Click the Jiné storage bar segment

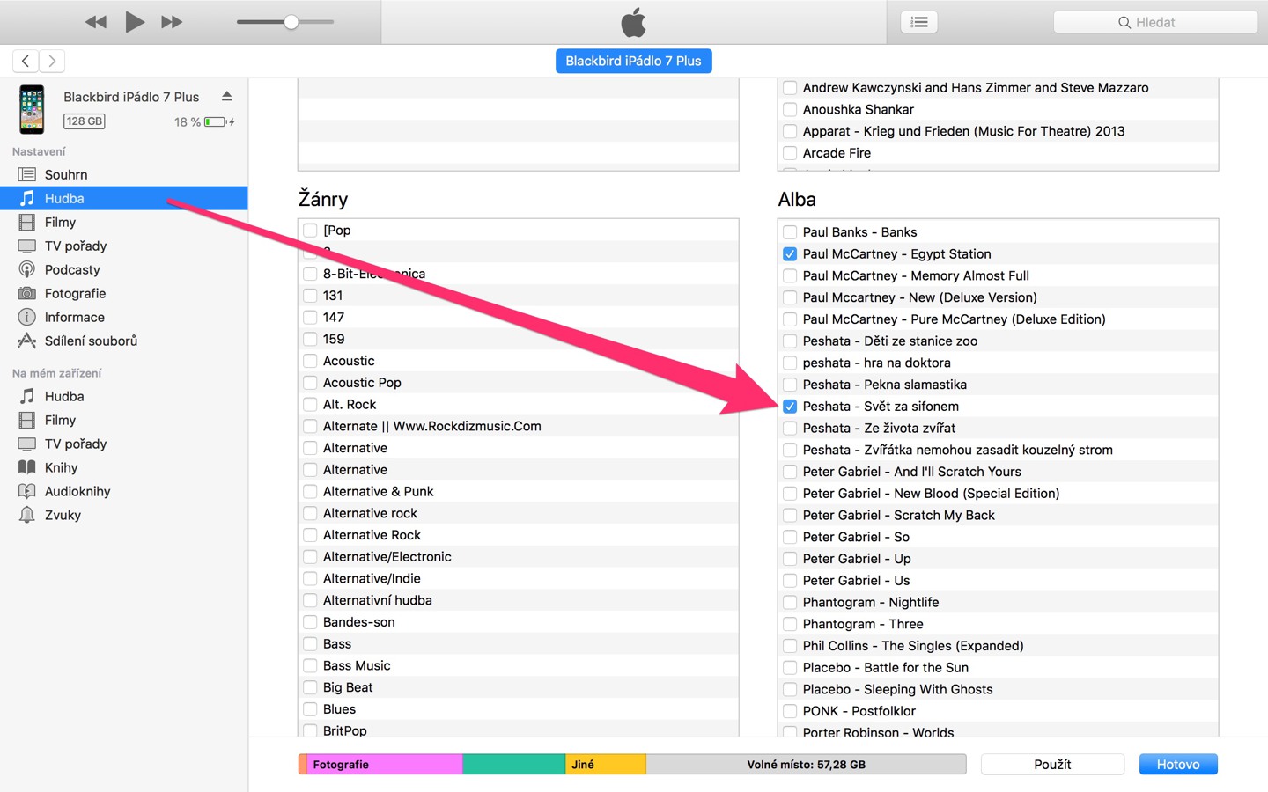pos(606,765)
